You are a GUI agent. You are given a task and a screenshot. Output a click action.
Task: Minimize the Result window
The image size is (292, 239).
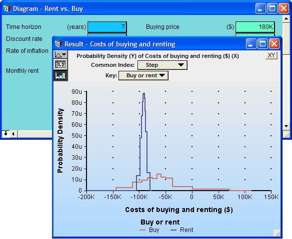251,44
